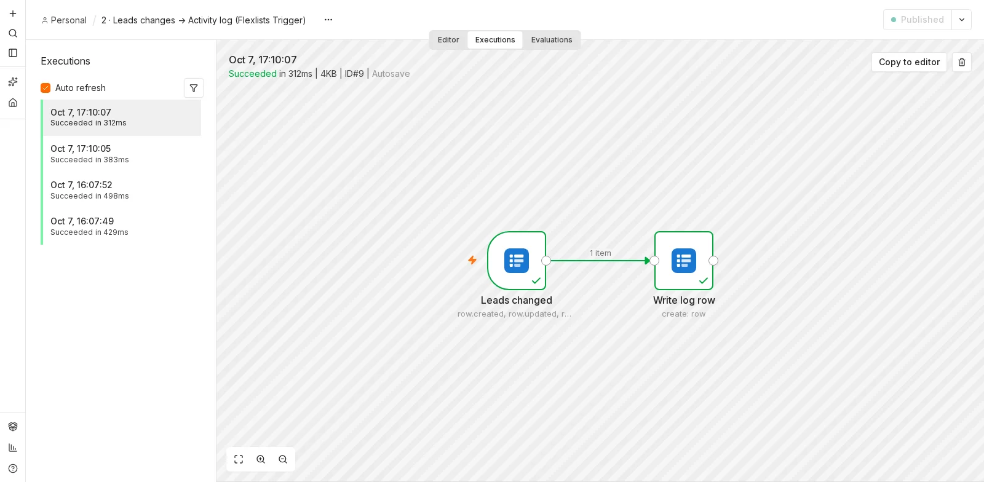Open the executions filter funnel
984x482 pixels.
[194, 88]
